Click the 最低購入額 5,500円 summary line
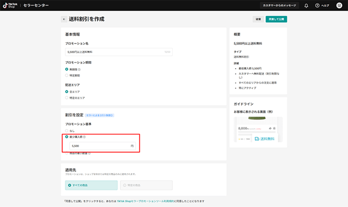This screenshot has width=348, height=207. tap(250, 69)
